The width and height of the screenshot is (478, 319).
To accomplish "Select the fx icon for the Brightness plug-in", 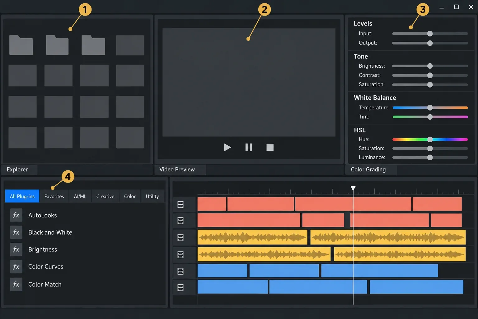I will point(16,250).
